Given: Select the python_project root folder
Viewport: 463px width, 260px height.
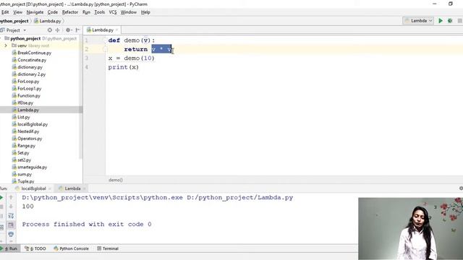Looking at the screenshot, I should 25,38.
